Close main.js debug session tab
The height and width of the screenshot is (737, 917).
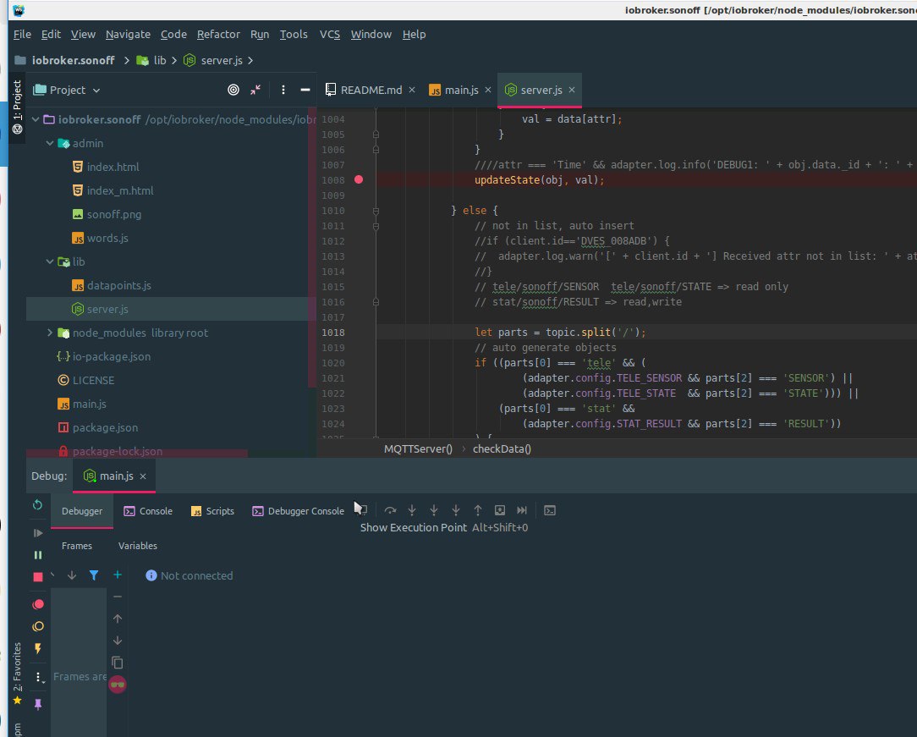coord(143,476)
